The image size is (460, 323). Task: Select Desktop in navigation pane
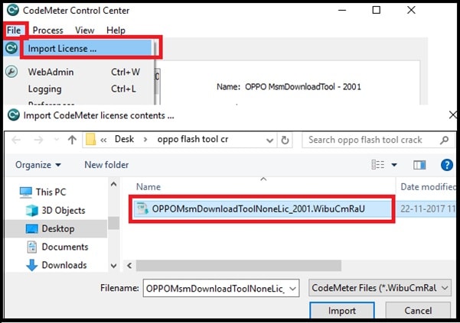(56, 228)
